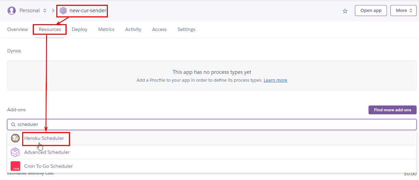Click the Advanced Scheduler icon
This screenshot has height=180, width=419.
coord(15,152)
